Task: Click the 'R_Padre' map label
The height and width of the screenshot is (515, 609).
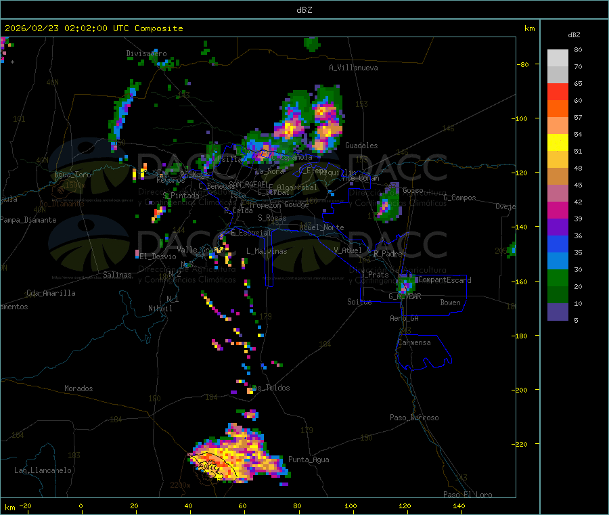Action: point(388,254)
